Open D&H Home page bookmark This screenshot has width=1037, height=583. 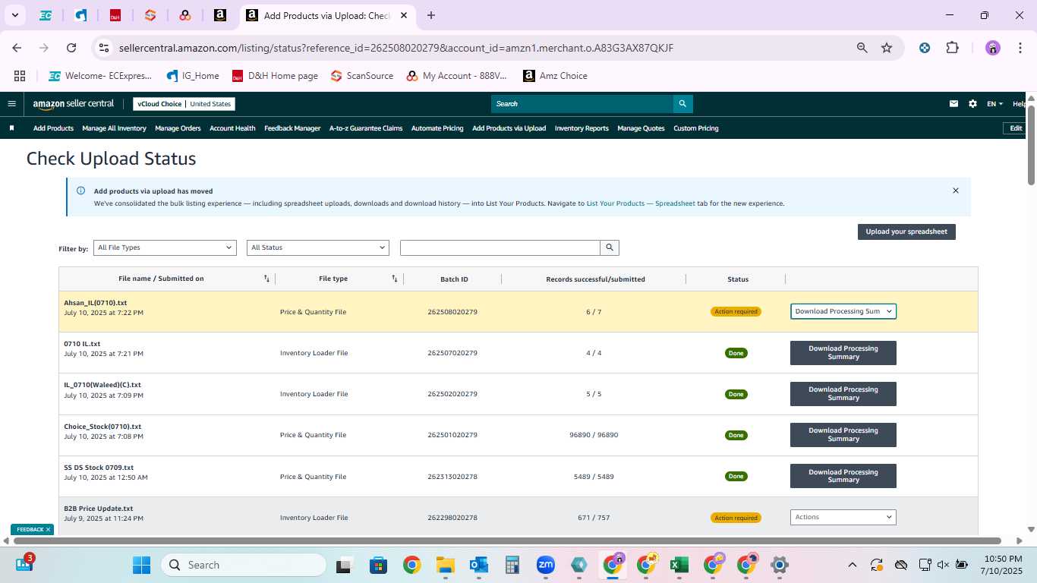coord(275,76)
